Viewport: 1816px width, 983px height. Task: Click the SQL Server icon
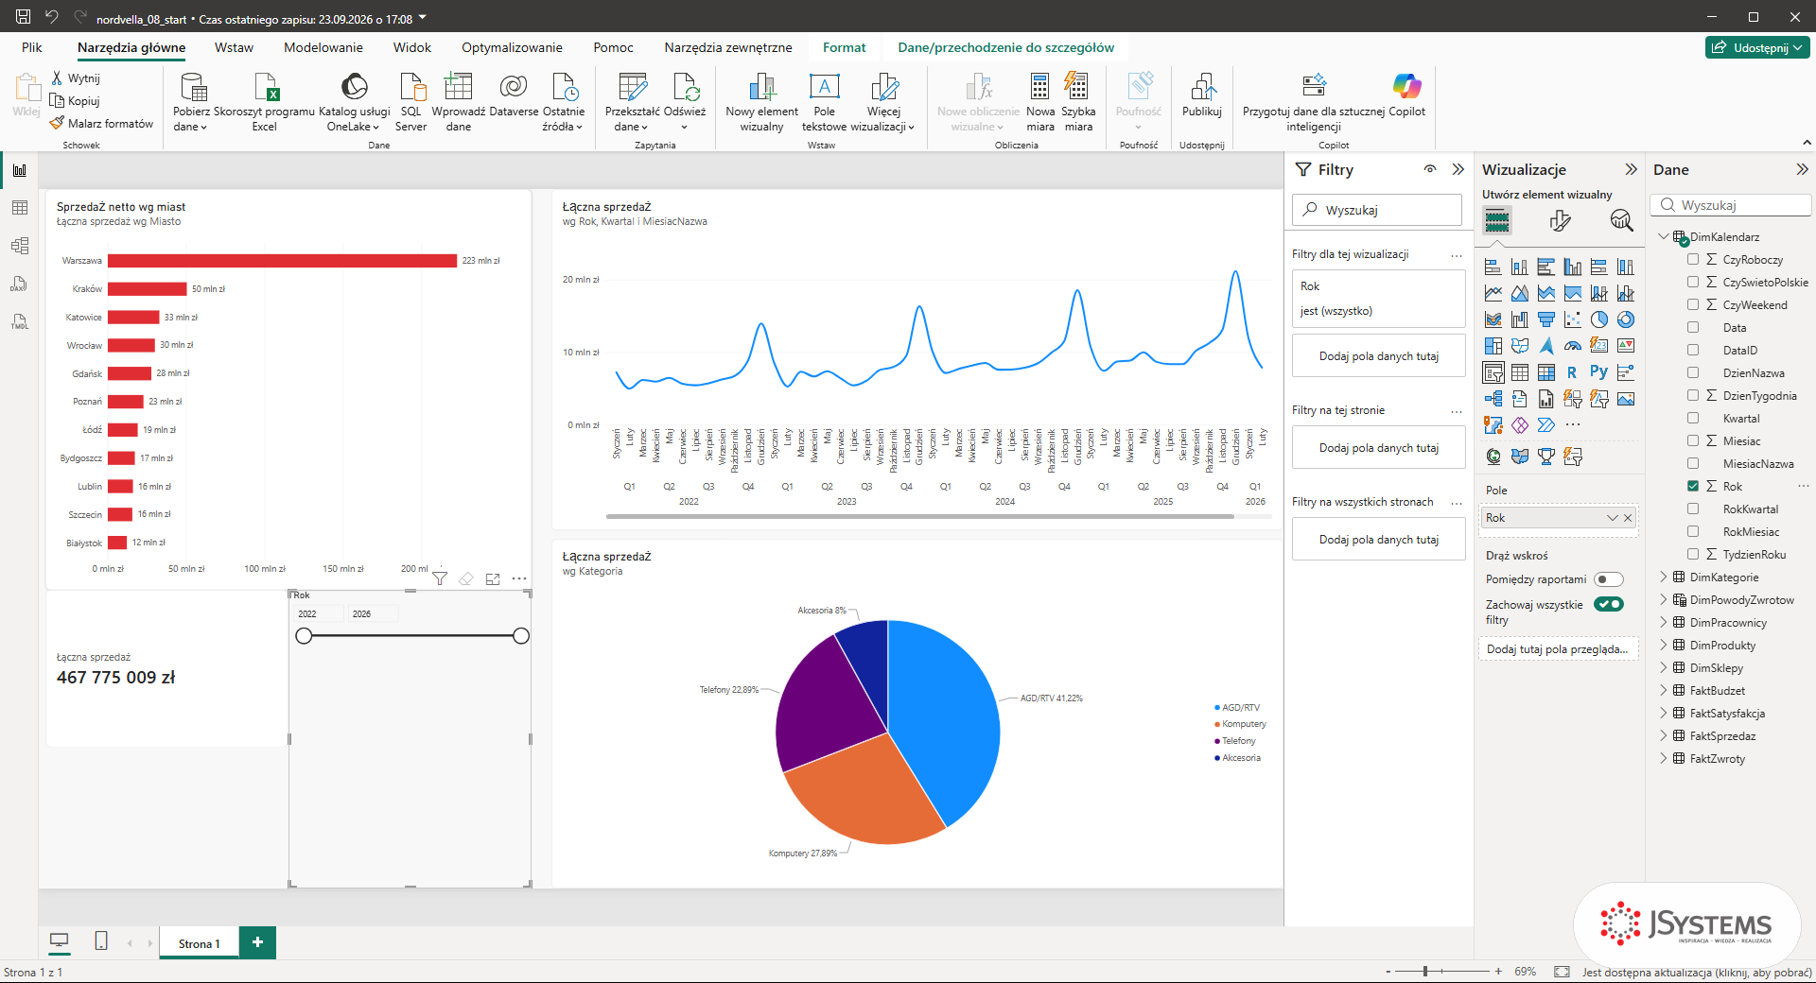pyautogui.click(x=411, y=87)
